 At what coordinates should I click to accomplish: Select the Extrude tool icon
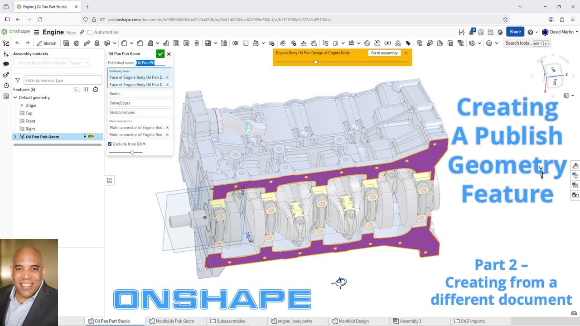pyautogui.click(x=66, y=43)
